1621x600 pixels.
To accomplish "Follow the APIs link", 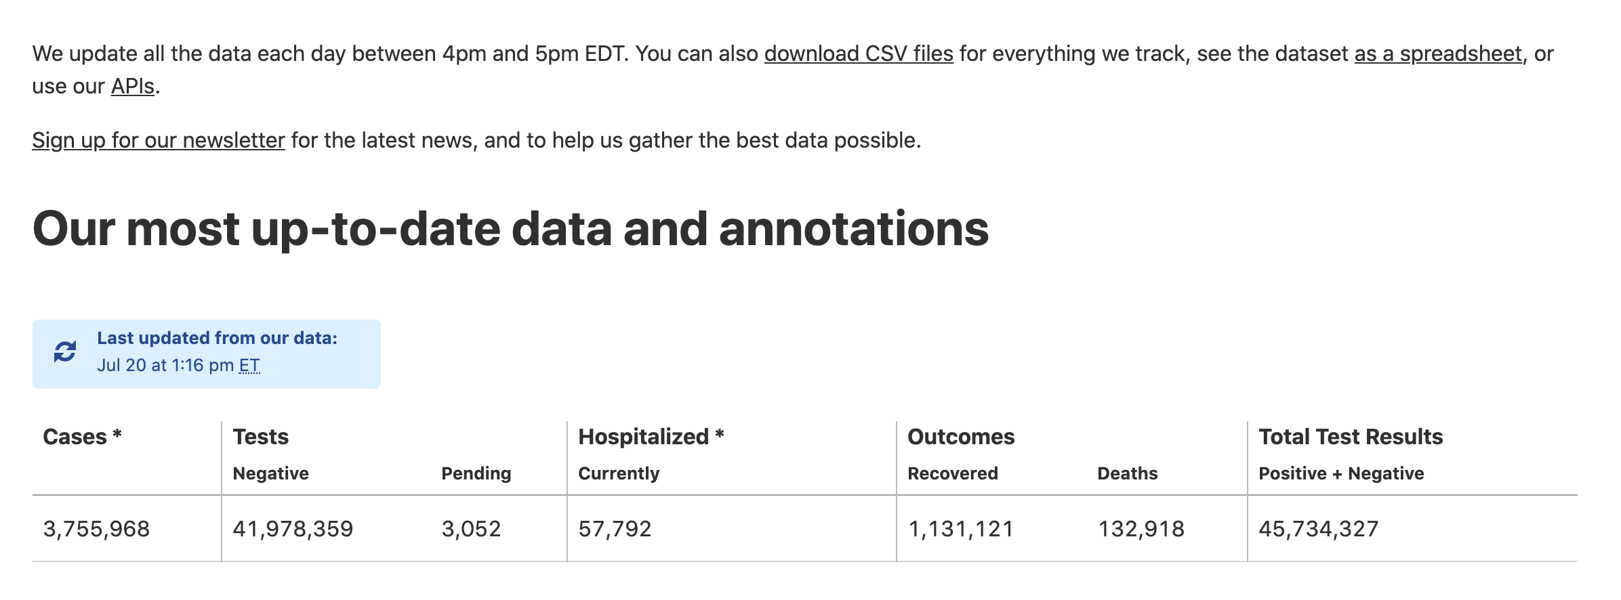I will tap(133, 86).
